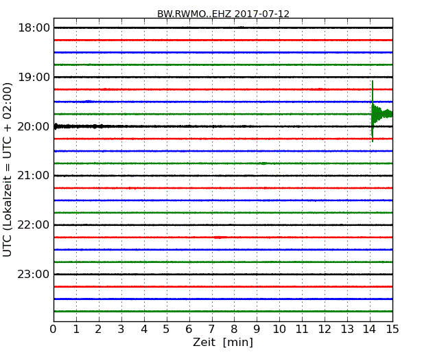Click the 22:00 time label
This screenshot has height=357, width=446.
(34, 225)
